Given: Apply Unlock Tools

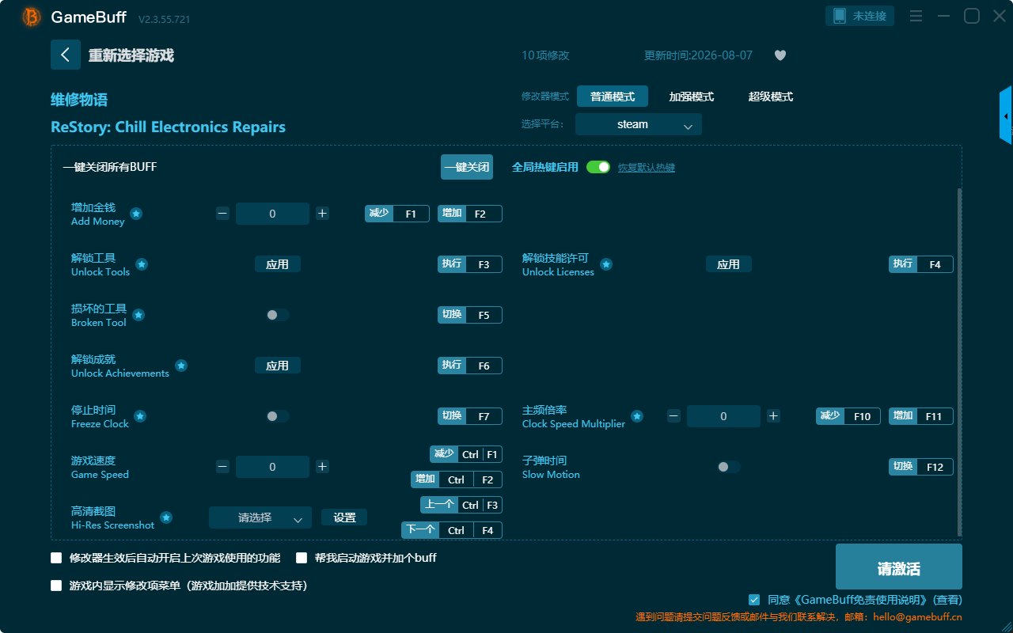Looking at the screenshot, I should 278,264.
